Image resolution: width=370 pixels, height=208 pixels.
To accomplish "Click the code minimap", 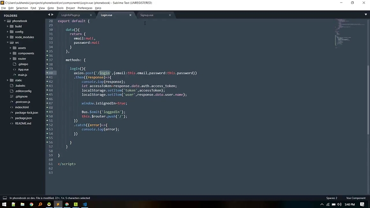I will (x=350, y=33).
